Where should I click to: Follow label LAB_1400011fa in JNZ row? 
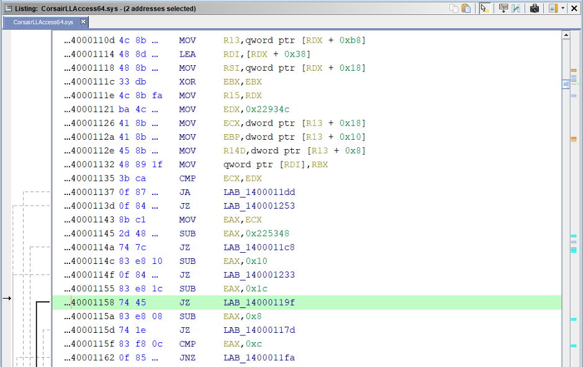coord(259,358)
